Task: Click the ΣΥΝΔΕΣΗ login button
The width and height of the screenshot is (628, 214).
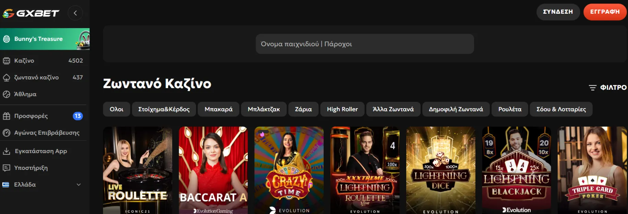Action: coord(558,12)
